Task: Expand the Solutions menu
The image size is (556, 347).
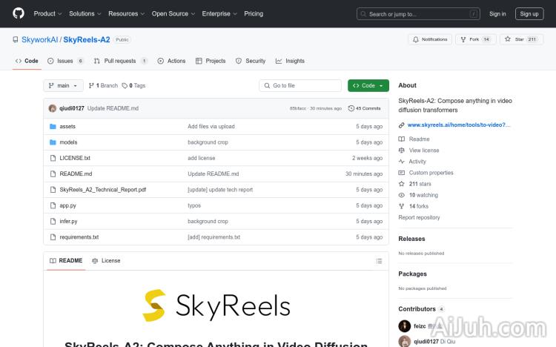Action: click(x=85, y=13)
